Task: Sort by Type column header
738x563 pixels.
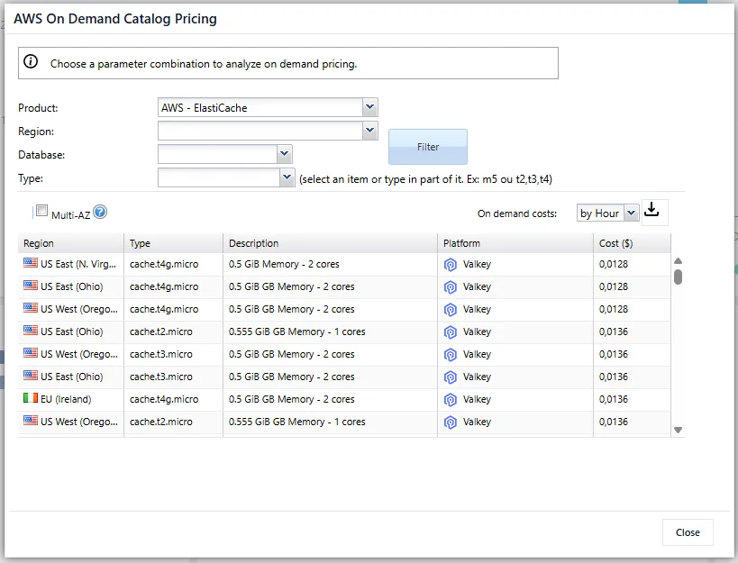Action: coord(174,243)
